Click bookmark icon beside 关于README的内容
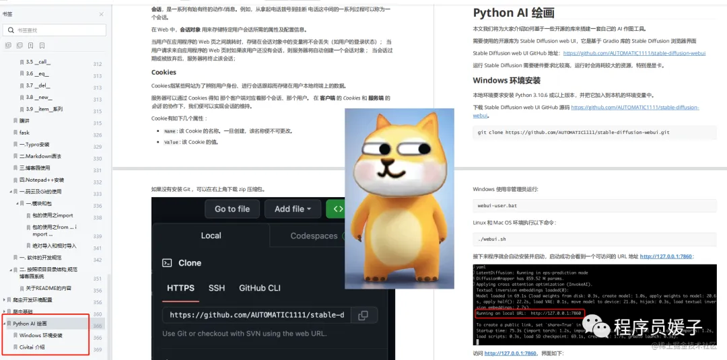This screenshot has height=360, width=727. click(22, 288)
